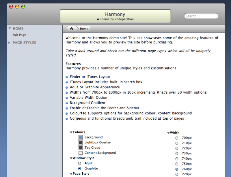Collapse the HOME sidebar section triangle

[x=10, y=28]
